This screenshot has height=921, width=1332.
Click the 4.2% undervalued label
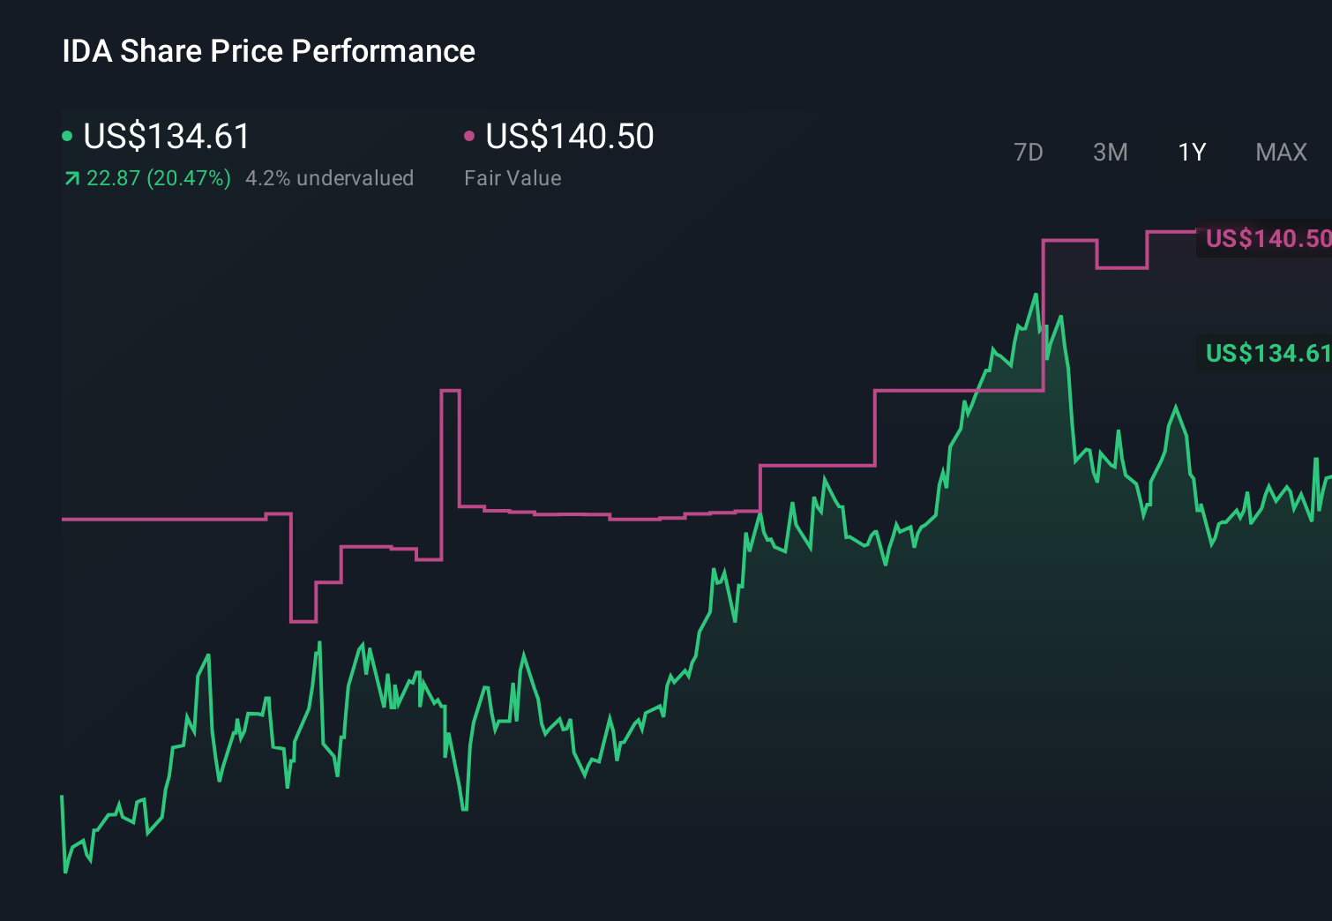[x=331, y=177]
